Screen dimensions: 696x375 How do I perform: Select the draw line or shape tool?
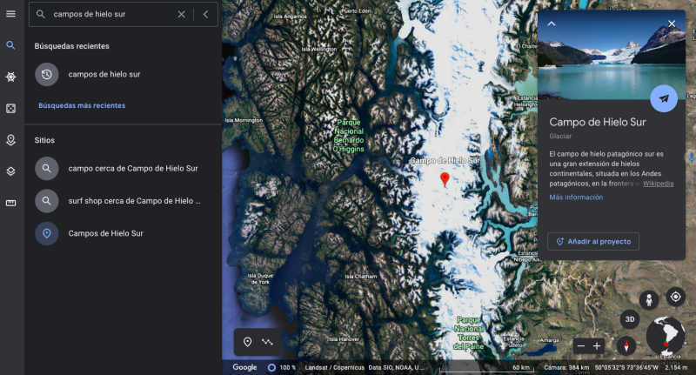[267, 342]
